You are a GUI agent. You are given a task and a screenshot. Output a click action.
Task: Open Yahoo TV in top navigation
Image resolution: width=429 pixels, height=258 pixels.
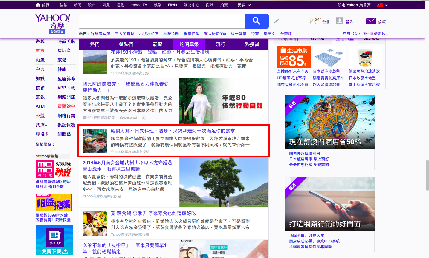[139, 5]
